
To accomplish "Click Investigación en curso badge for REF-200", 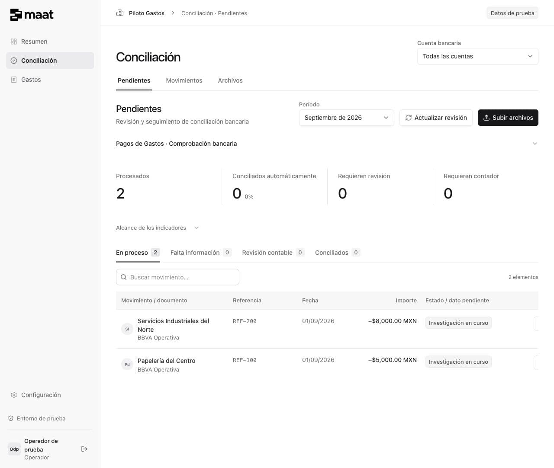I will click(458, 323).
